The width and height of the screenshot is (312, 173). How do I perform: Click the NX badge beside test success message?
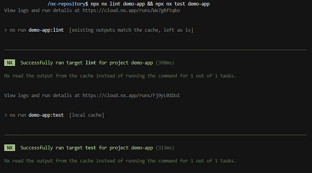[x=9, y=148]
